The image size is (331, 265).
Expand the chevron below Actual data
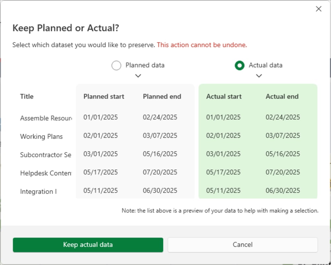click(x=259, y=76)
